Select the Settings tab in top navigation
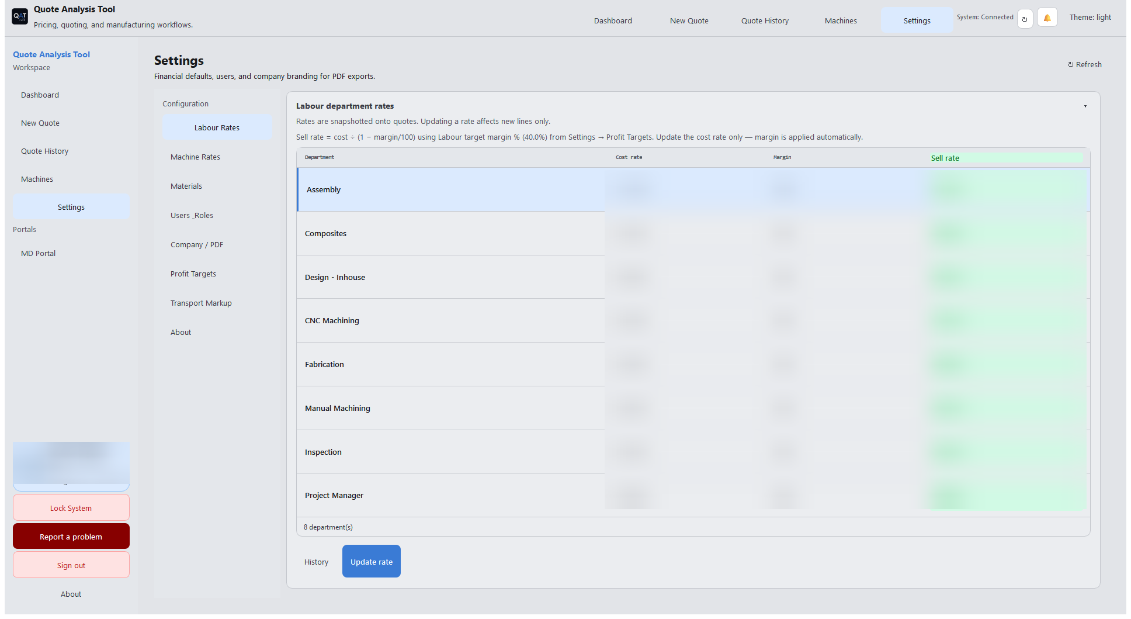Image resolution: width=1131 pixels, height=619 pixels. [x=917, y=20]
